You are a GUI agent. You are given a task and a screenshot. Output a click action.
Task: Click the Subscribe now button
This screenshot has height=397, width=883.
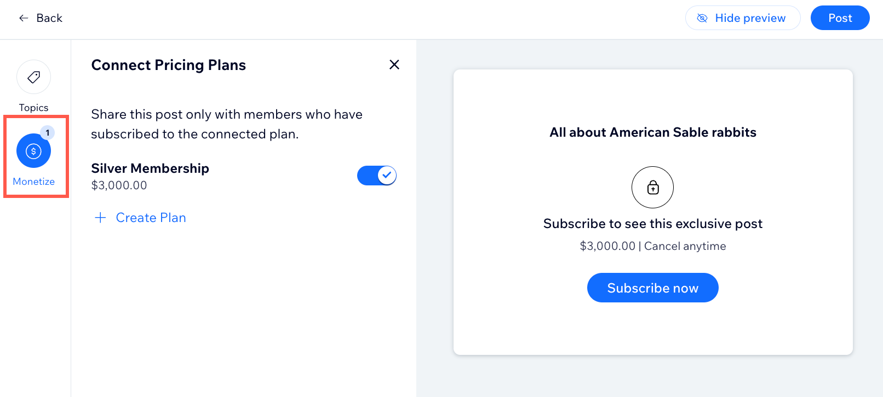pyautogui.click(x=652, y=288)
